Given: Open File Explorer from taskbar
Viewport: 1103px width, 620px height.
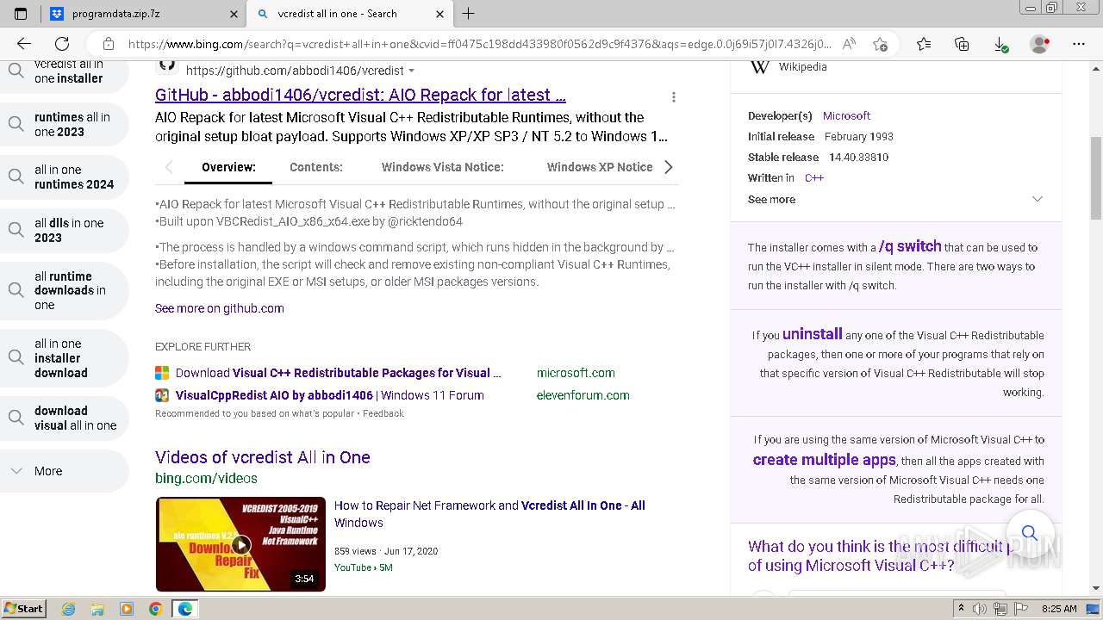Looking at the screenshot, I should (97, 609).
